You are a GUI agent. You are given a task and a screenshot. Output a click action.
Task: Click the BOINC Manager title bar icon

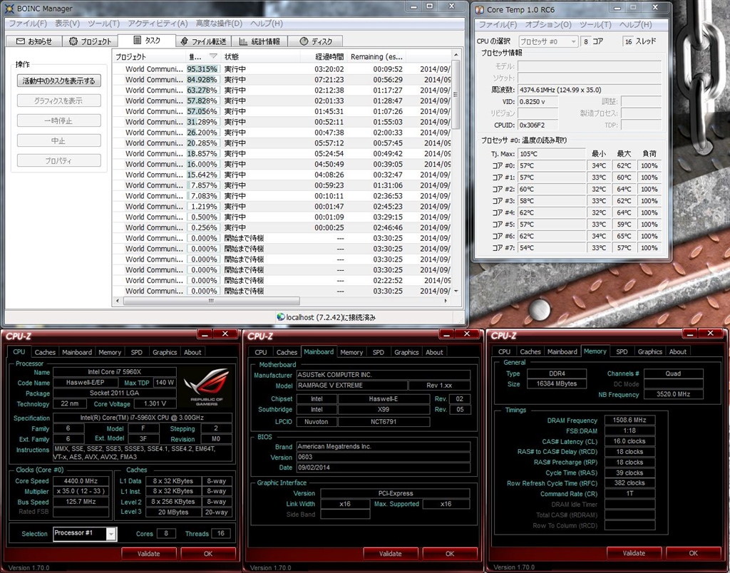9,9
